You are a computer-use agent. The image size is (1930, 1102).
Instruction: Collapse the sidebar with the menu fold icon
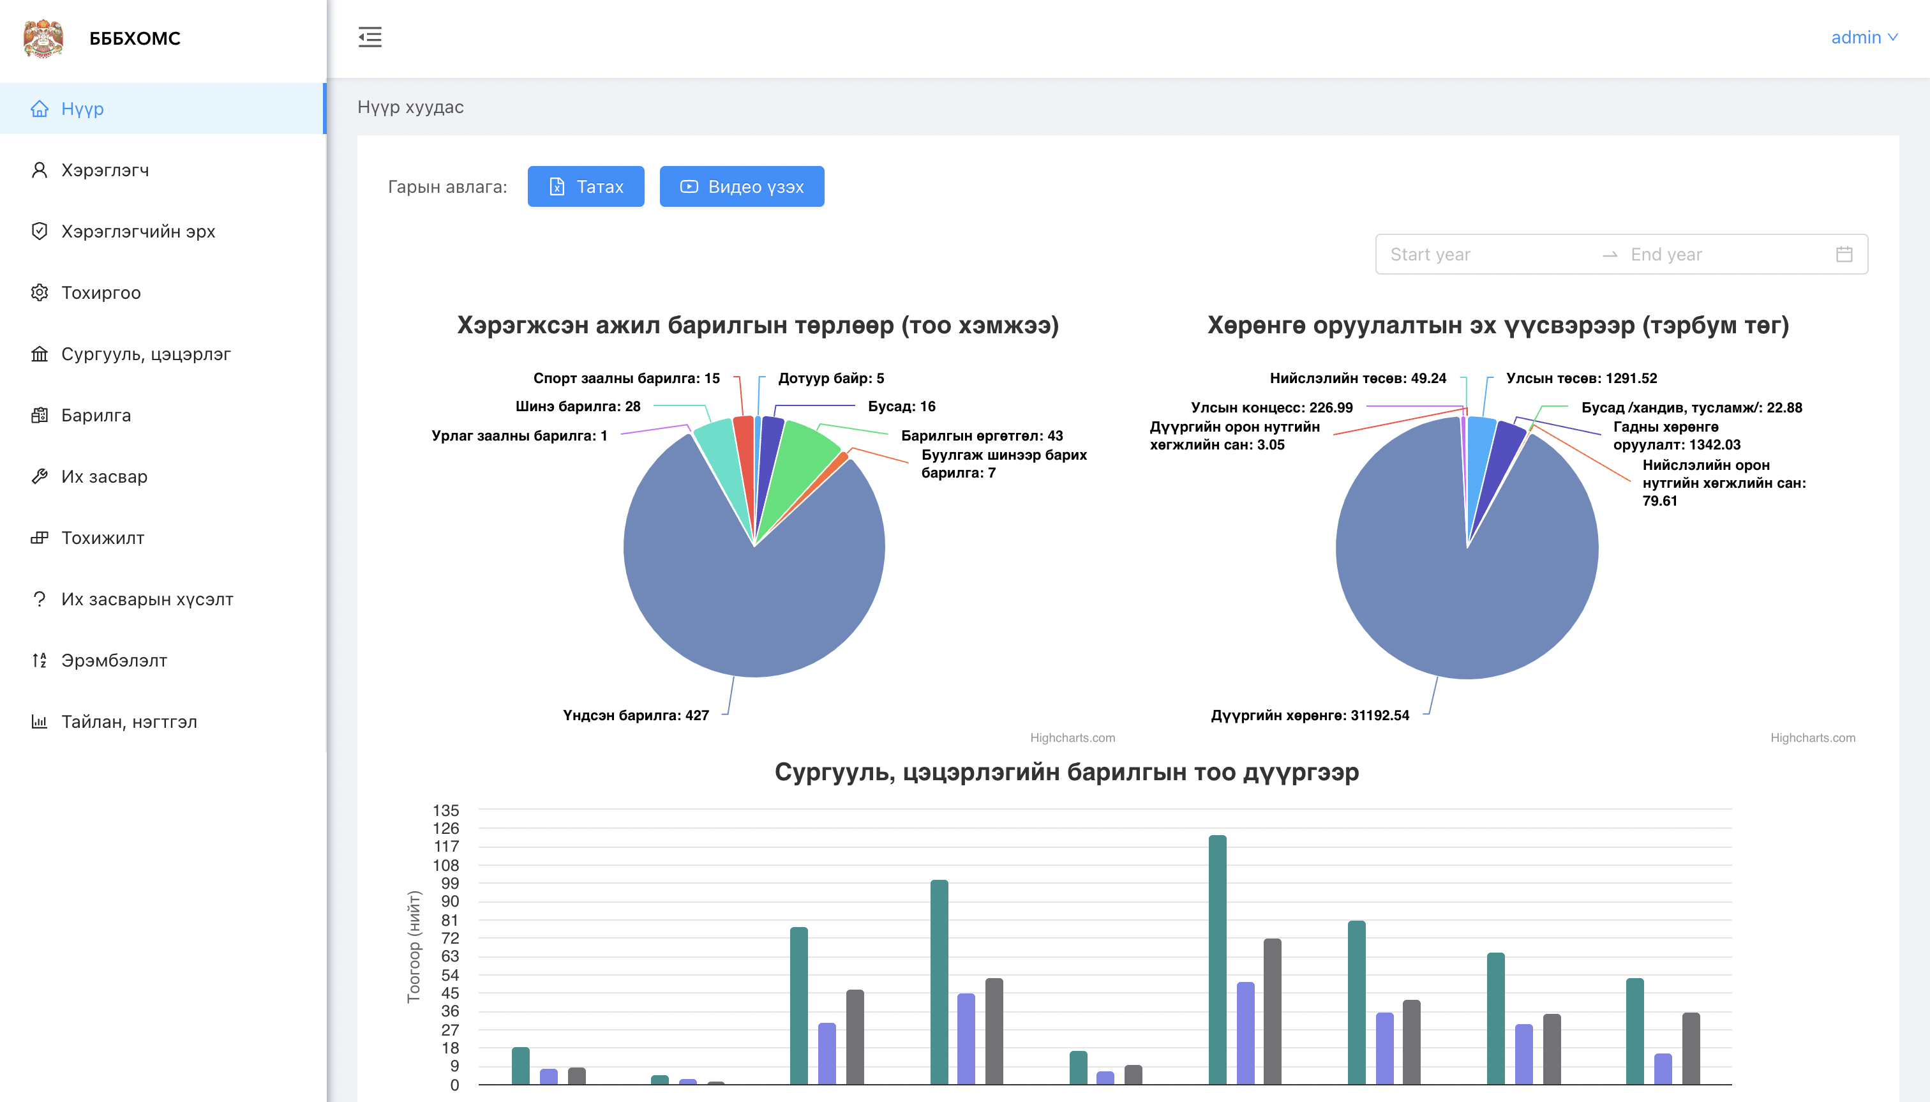coord(370,37)
